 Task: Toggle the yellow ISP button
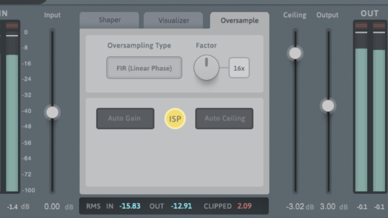tap(175, 118)
